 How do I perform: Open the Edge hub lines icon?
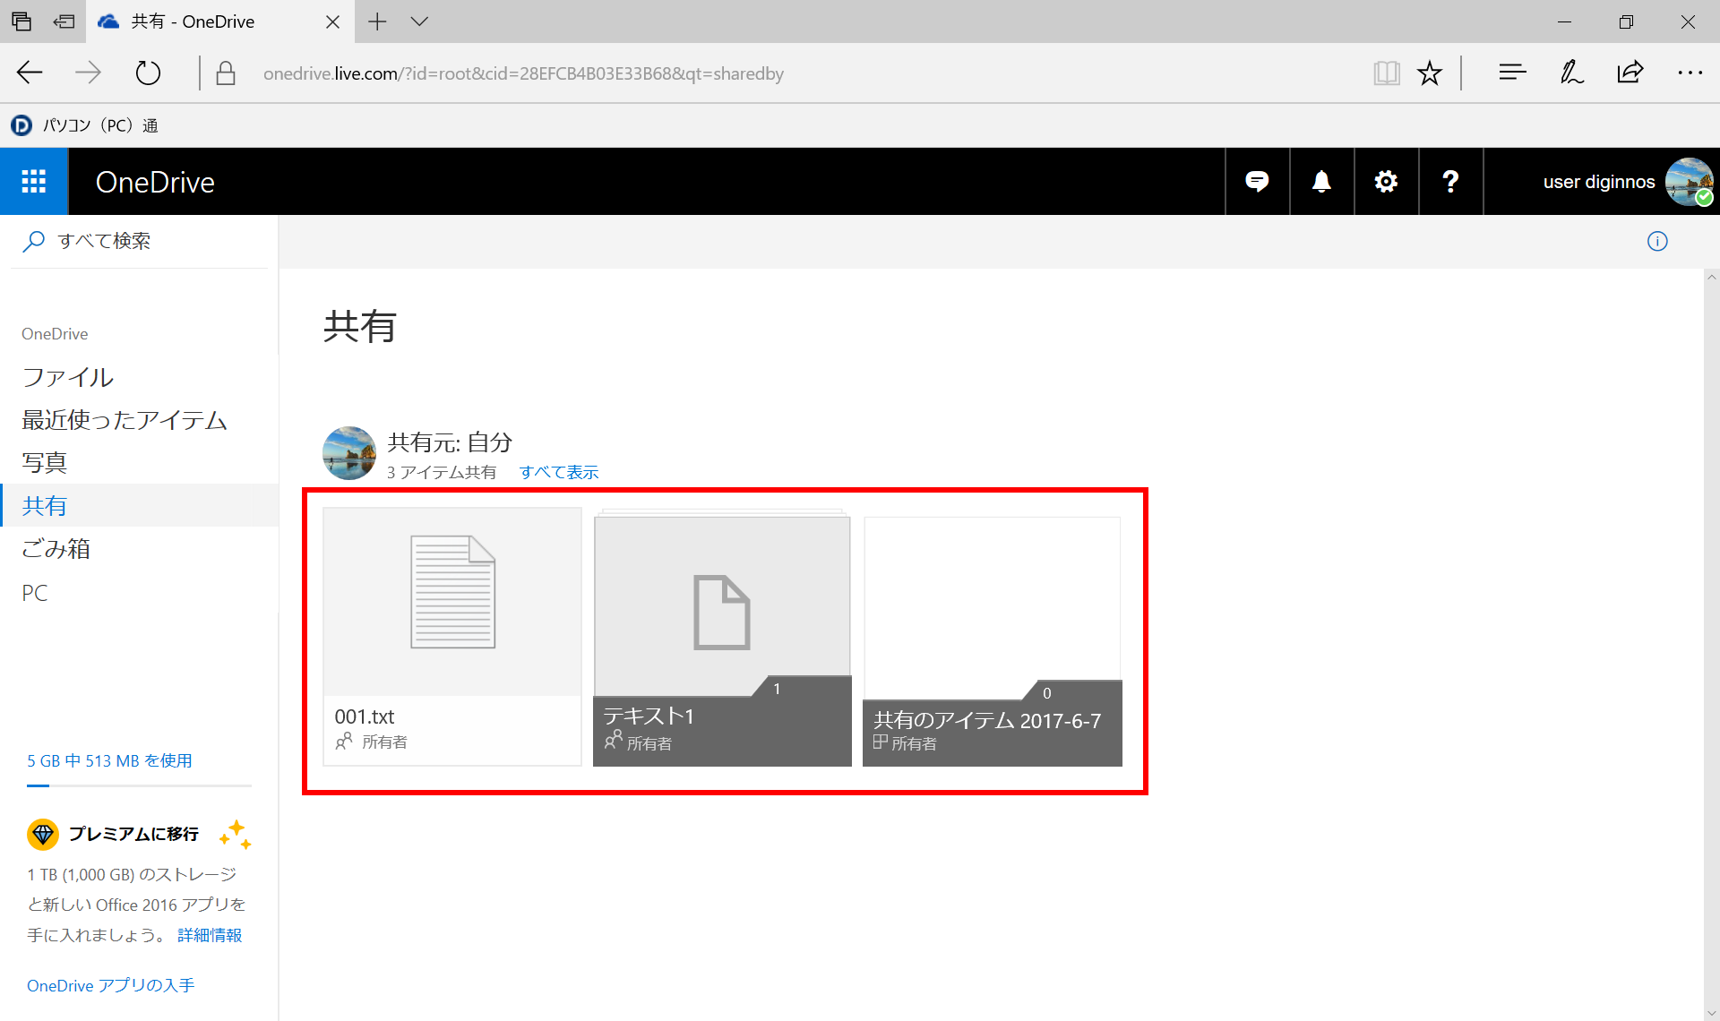1512,73
